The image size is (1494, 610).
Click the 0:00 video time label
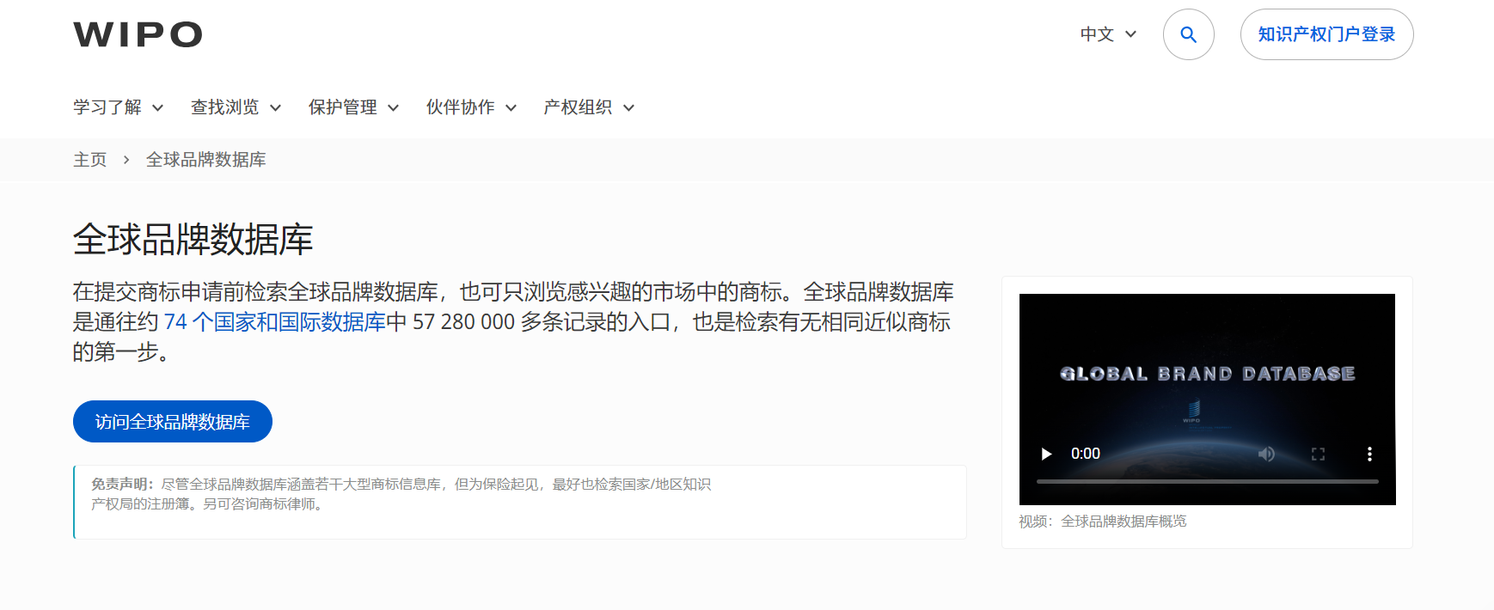[x=1086, y=454]
